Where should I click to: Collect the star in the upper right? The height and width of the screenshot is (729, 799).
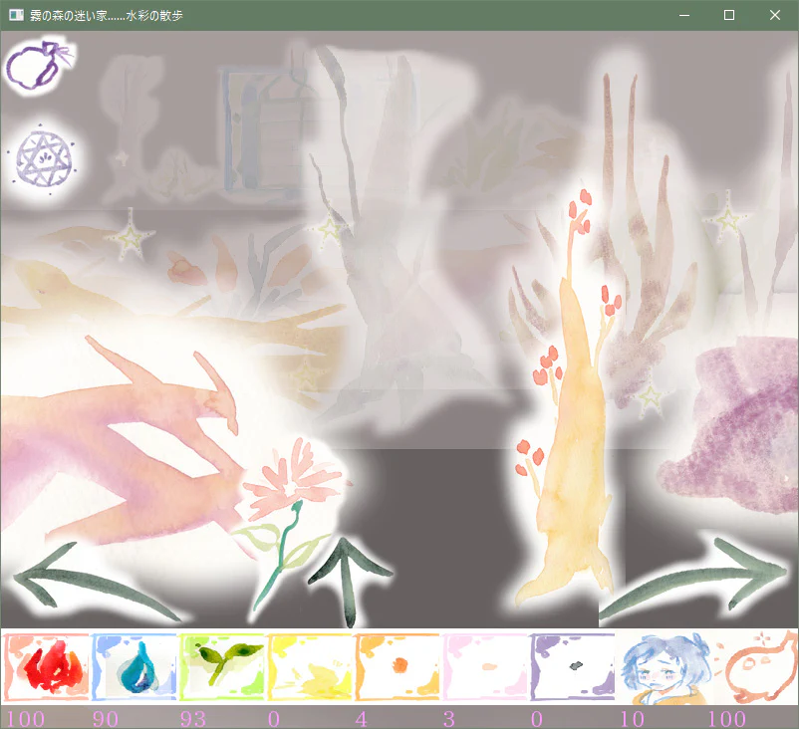pos(727,219)
